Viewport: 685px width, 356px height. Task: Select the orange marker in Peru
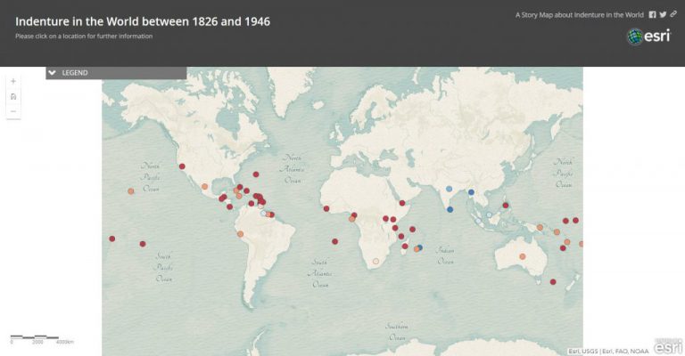(x=240, y=234)
